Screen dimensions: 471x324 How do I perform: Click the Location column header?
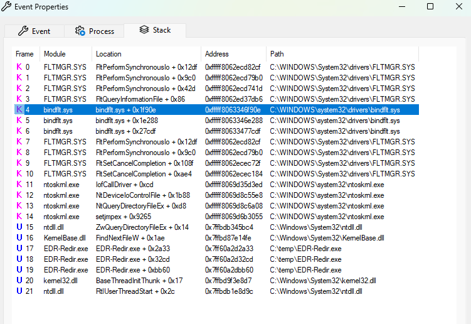coord(108,54)
